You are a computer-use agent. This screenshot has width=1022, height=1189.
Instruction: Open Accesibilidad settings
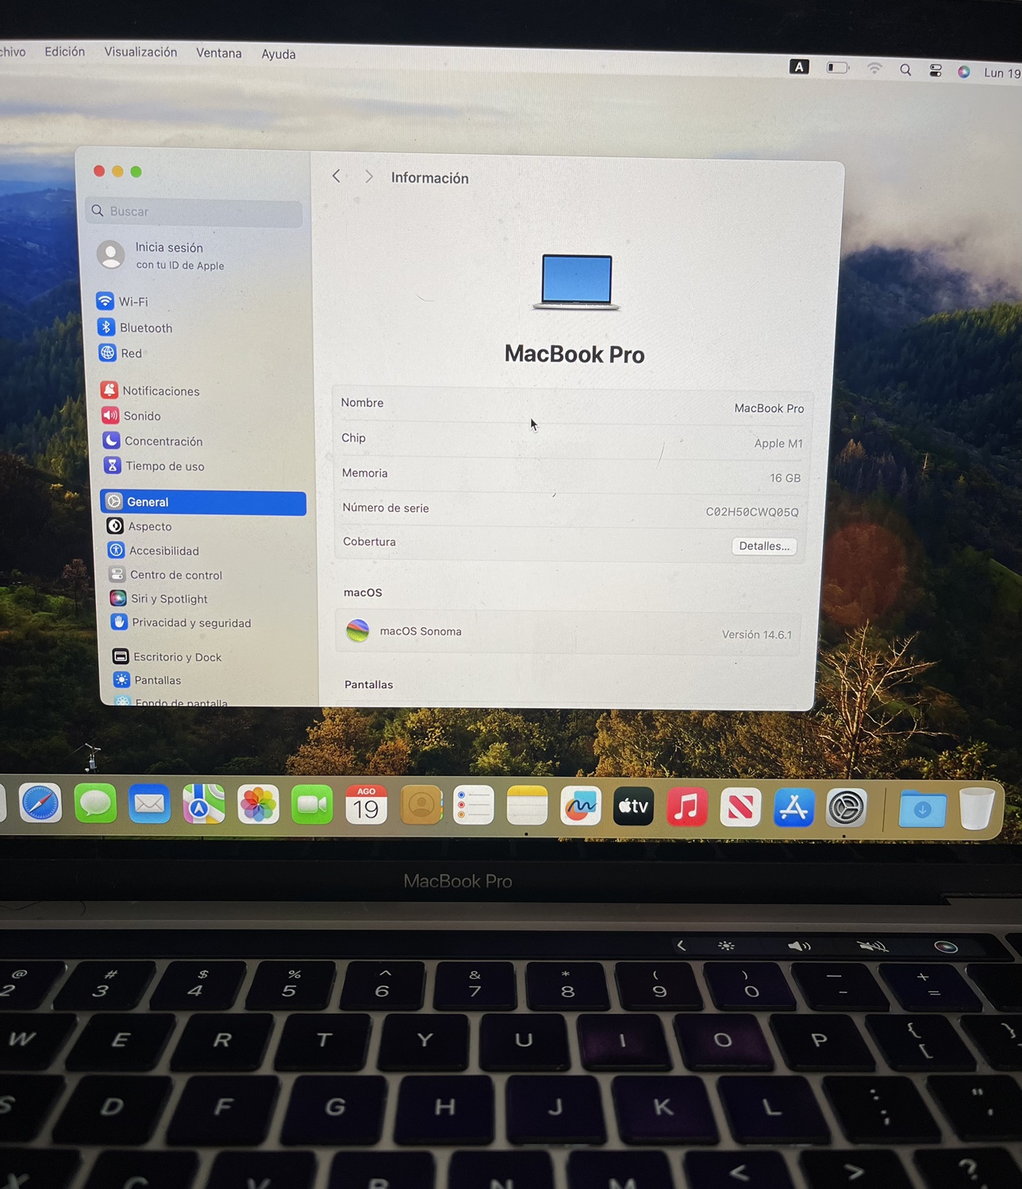[x=153, y=551]
